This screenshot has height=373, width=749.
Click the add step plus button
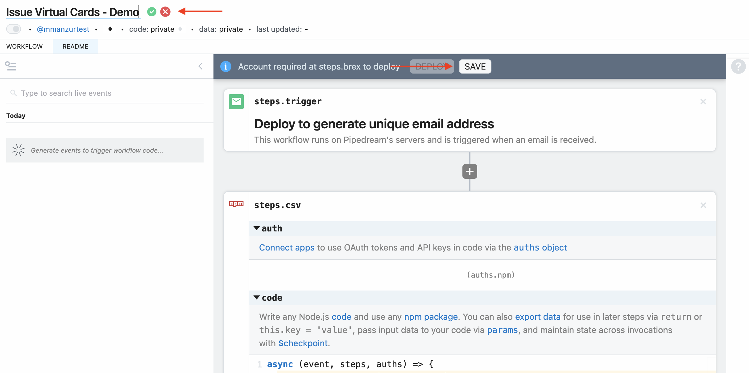(x=470, y=171)
